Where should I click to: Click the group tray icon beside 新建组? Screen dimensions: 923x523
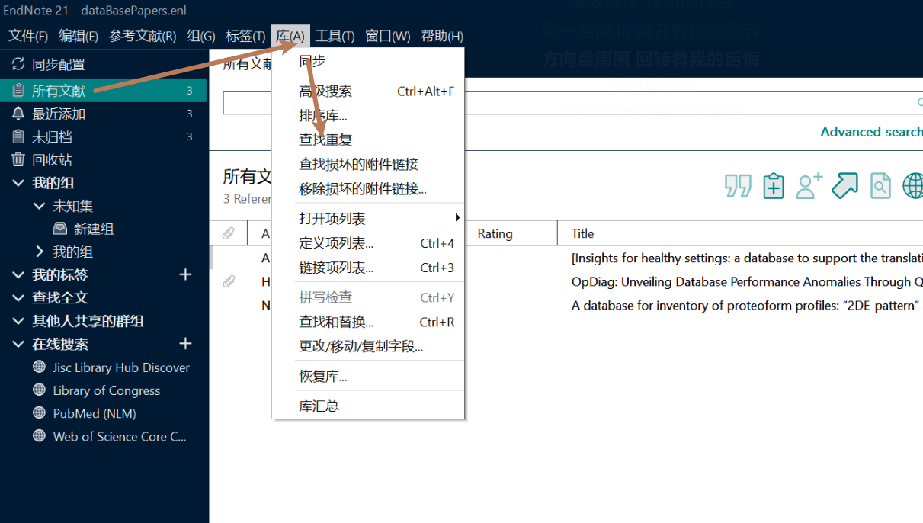60,229
